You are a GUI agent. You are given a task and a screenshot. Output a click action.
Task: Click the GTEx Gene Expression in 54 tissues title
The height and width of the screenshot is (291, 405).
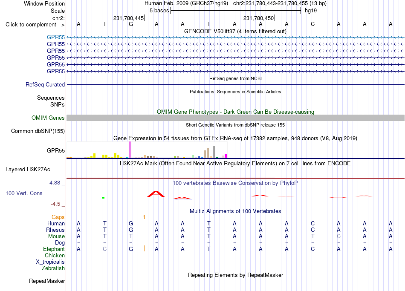[235, 138]
